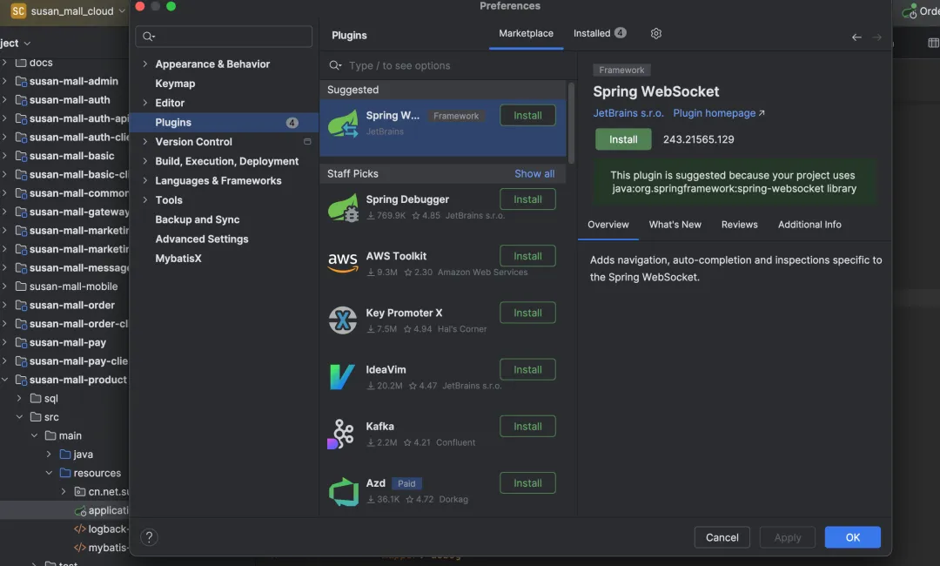Click the Kafka plugin icon
940x566 pixels.
tap(341, 433)
